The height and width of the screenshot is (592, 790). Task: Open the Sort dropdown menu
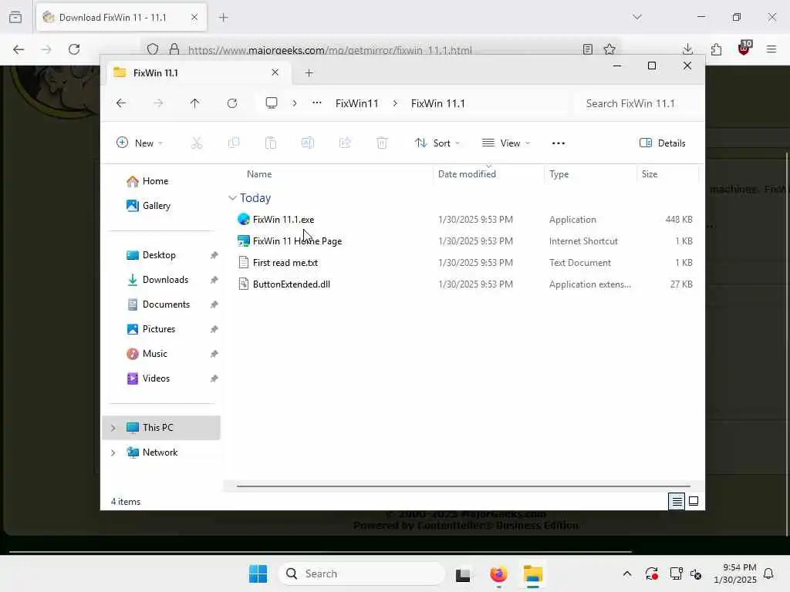437,143
